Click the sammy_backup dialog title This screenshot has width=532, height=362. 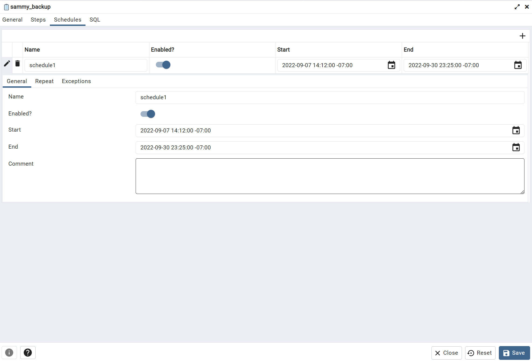tap(30, 7)
